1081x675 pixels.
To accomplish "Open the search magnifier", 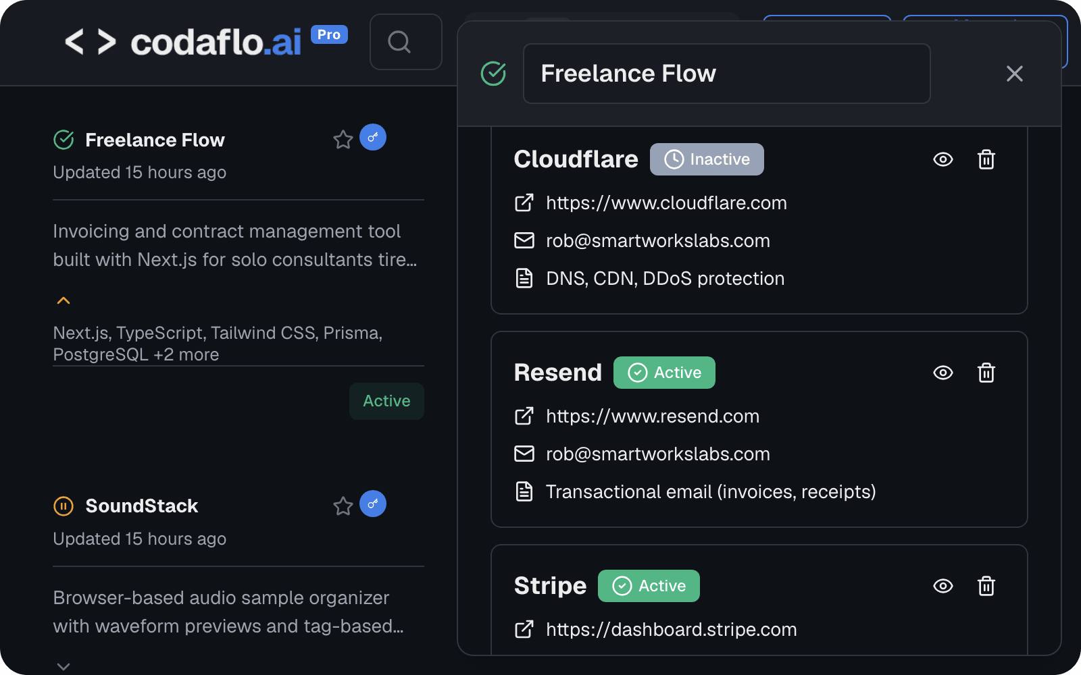I will tap(405, 42).
